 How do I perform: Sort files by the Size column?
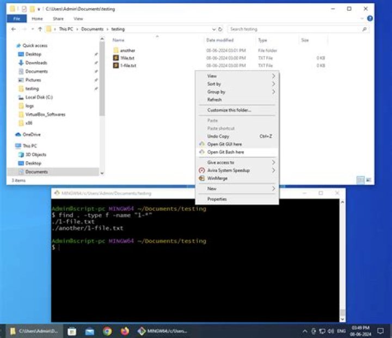(x=305, y=40)
